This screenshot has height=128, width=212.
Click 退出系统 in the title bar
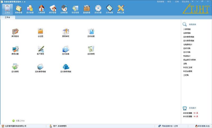coord(185,2)
